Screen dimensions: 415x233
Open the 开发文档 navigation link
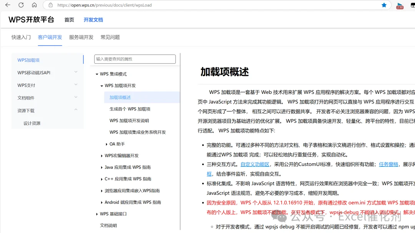[x=93, y=20]
